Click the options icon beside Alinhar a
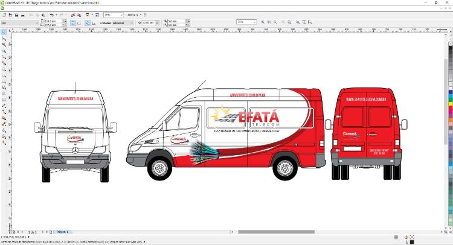The width and height of the screenshot is (453, 245). pyautogui.click(x=146, y=14)
